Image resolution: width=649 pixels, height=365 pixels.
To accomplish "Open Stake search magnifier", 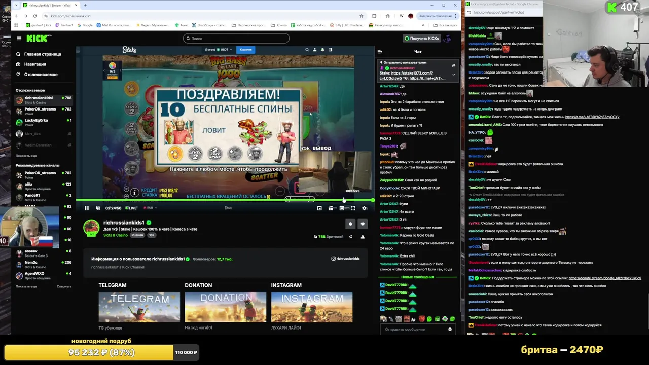I will click(x=307, y=50).
